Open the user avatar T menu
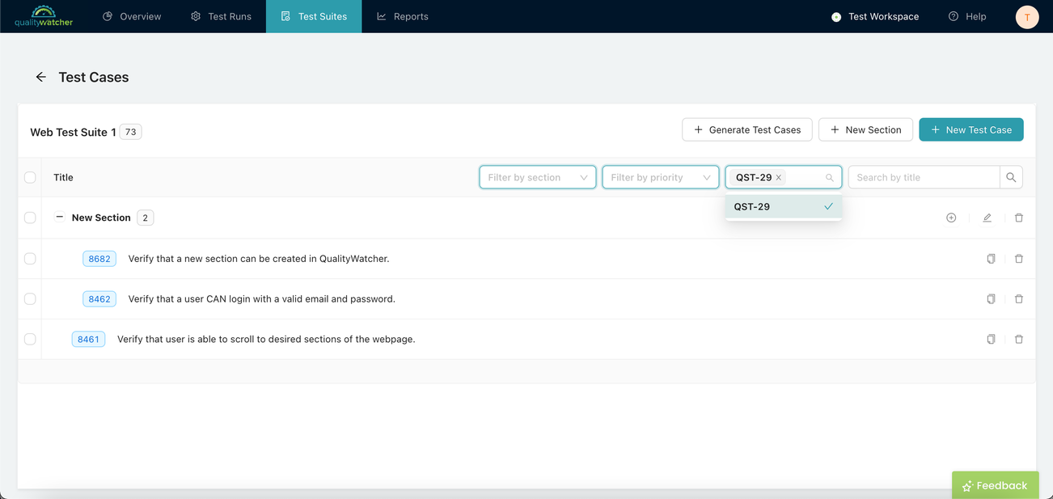This screenshot has height=499, width=1053. (1027, 17)
